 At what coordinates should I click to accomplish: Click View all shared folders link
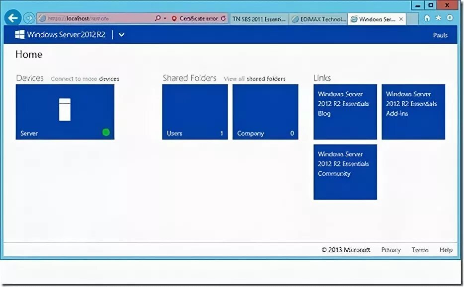254,79
